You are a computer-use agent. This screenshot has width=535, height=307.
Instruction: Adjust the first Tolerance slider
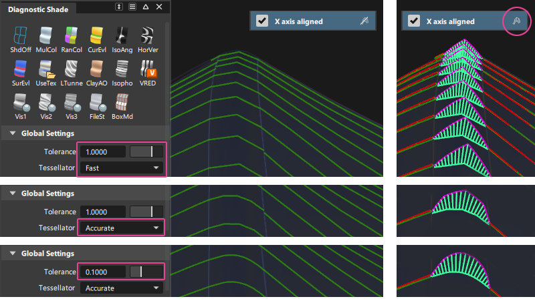click(x=146, y=151)
